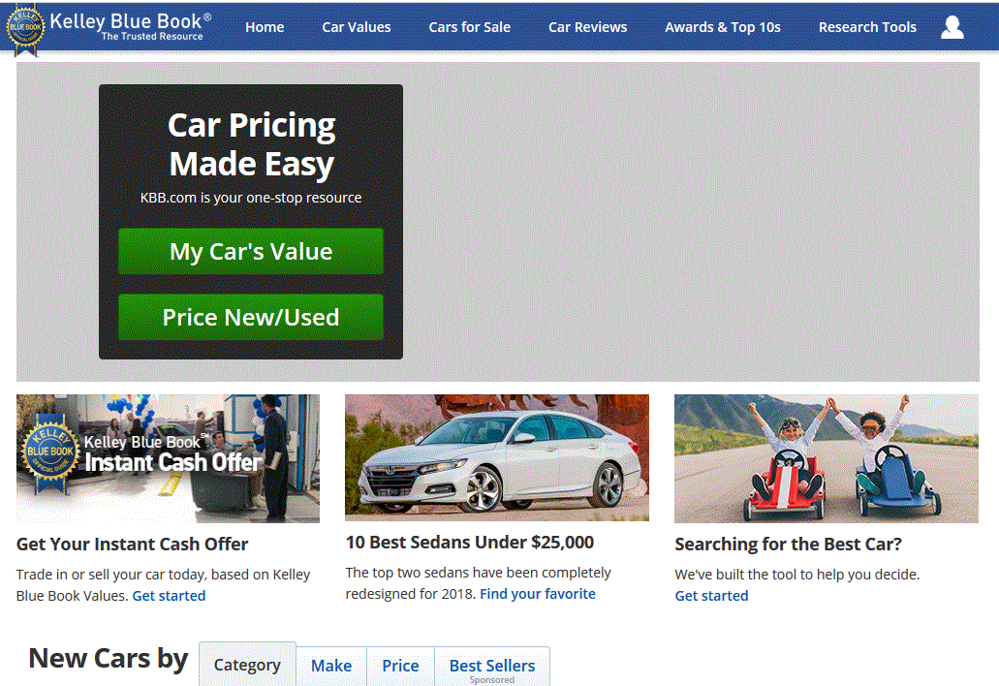The image size is (999, 686).
Task: Open the kids in go-karts thumbnail image
Action: click(827, 458)
